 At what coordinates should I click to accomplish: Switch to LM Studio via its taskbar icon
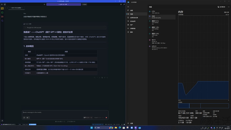(x=136, y=128)
